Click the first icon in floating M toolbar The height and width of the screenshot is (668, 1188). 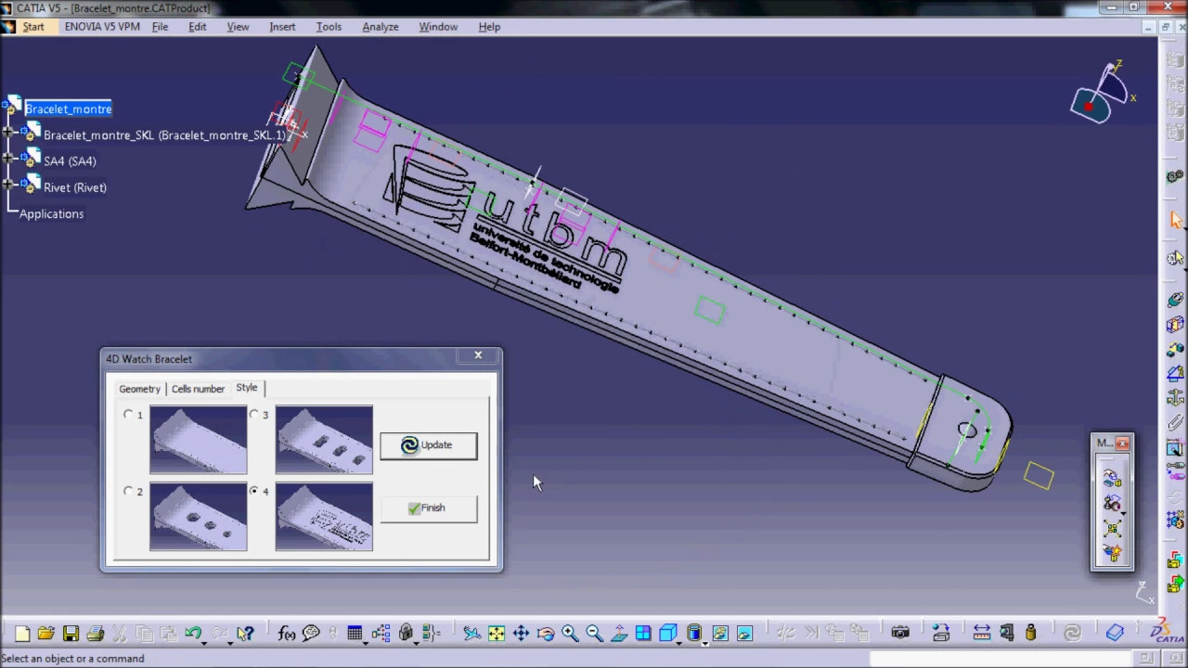click(x=1111, y=479)
